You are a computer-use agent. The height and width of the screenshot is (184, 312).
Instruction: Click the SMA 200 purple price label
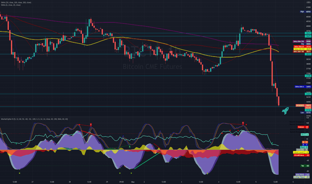coord(302,41)
